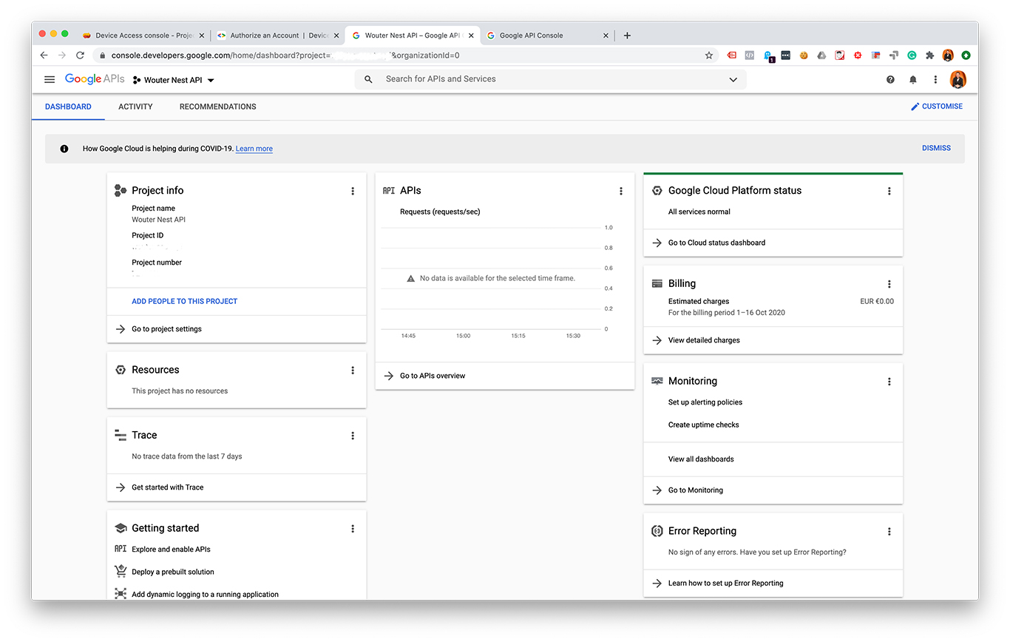
Task: Follow the COVID-19 Learn more link
Action: tap(254, 149)
